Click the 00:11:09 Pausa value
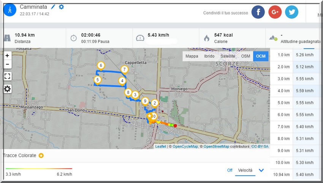Screen dimensions: 323x183 tap(95, 41)
